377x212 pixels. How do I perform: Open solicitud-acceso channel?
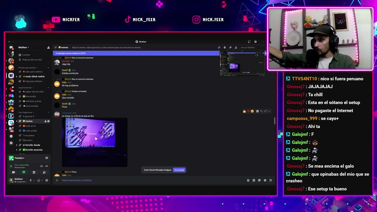(x=33, y=101)
